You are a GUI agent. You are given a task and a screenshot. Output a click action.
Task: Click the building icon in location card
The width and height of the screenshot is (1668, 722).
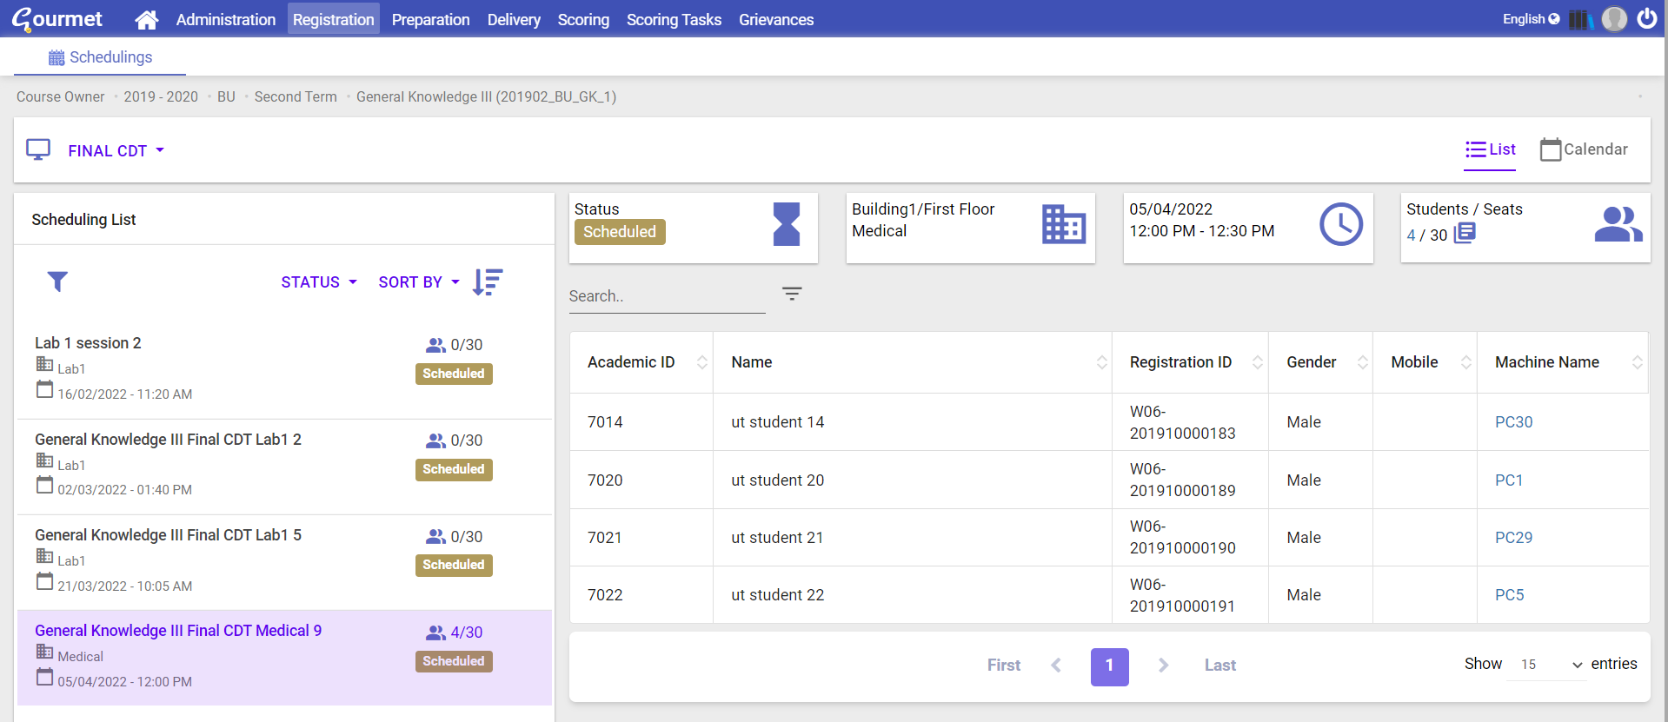(x=1064, y=224)
